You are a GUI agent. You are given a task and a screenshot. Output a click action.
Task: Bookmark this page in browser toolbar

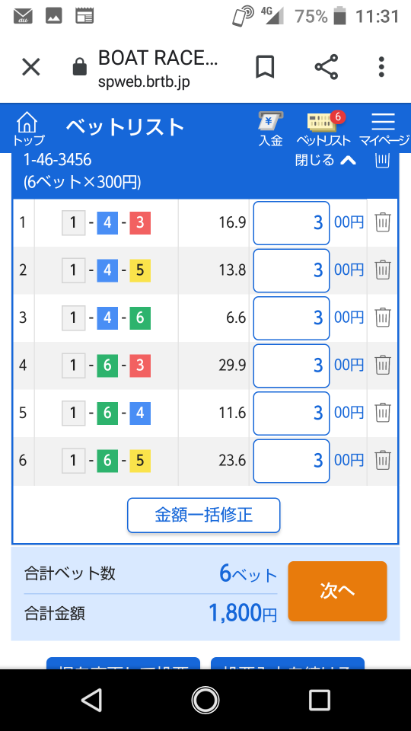[265, 68]
